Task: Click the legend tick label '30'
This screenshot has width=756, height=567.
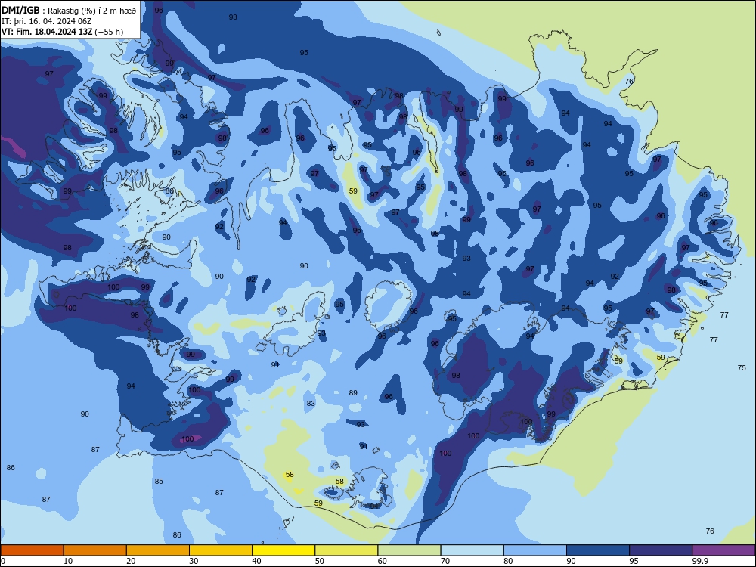Action: pyautogui.click(x=194, y=561)
